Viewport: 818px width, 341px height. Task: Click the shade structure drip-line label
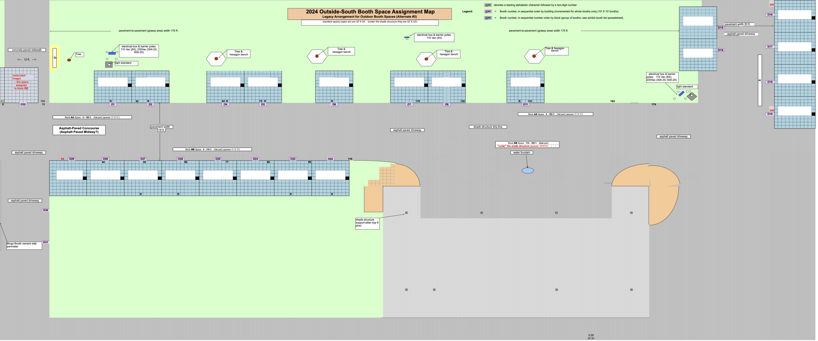(488, 127)
